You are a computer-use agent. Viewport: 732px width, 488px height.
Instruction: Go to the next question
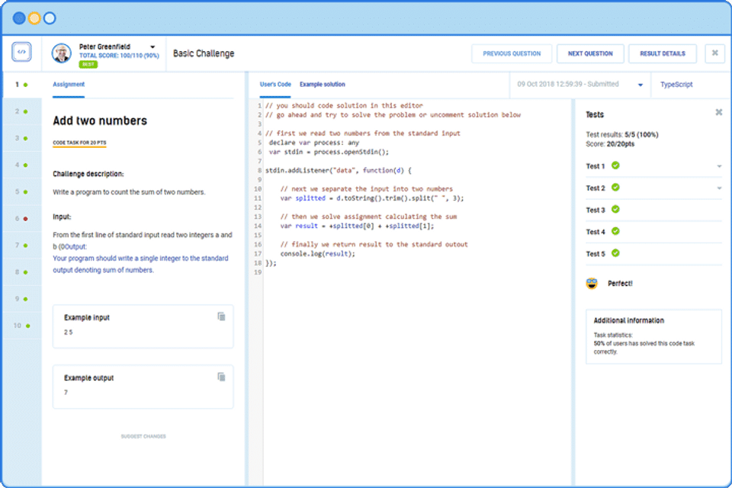(x=590, y=53)
